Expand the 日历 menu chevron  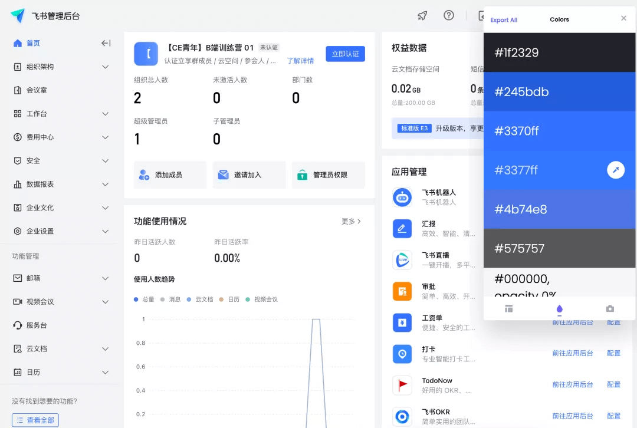[x=105, y=373]
